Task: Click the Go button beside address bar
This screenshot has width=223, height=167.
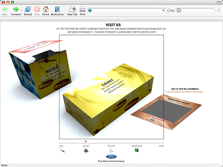Action: pyautogui.click(x=171, y=10)
